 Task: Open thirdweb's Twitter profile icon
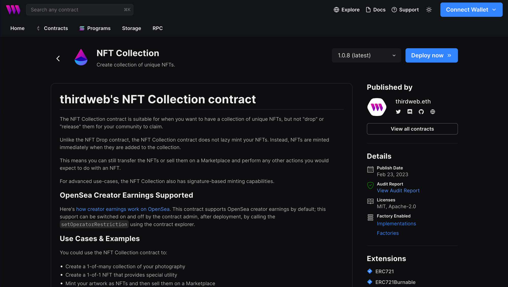click(x=398, y=112)
